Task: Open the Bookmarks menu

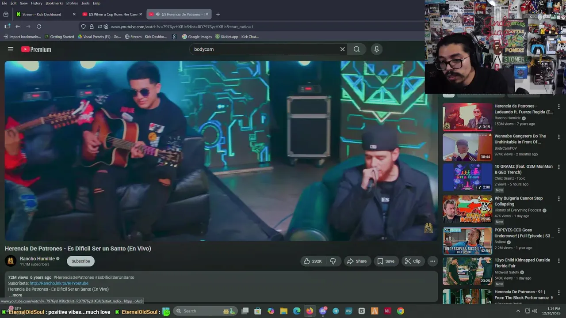Action: 54,3
